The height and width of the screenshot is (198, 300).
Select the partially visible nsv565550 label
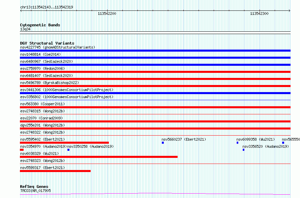coord(291,139)
